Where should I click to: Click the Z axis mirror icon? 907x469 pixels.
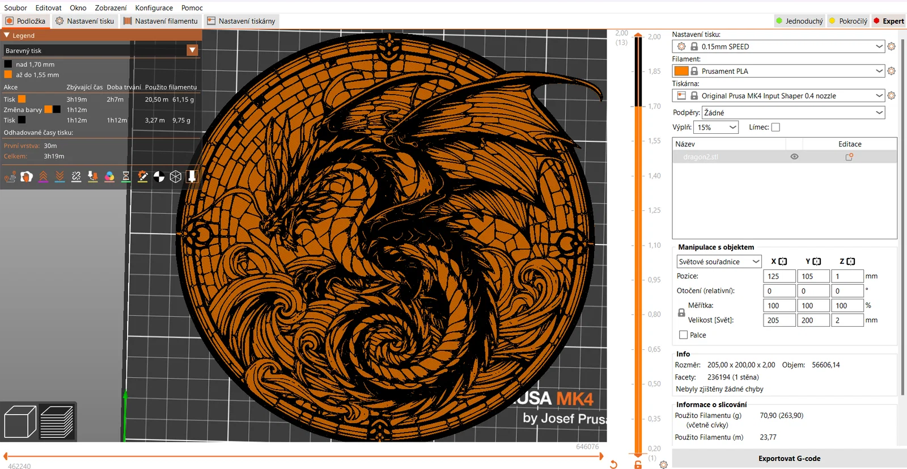click(x=851, y=261)
